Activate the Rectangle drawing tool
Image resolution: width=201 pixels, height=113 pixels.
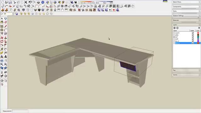(x=2, y=26)
